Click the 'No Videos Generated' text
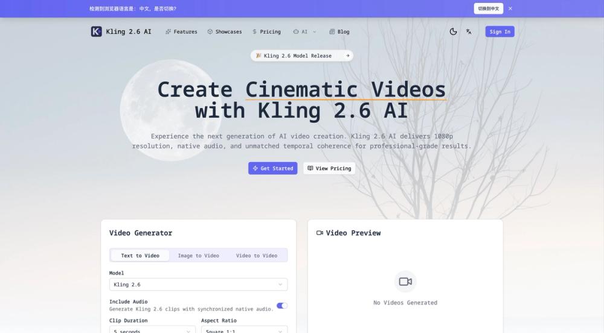 point(405,303)
